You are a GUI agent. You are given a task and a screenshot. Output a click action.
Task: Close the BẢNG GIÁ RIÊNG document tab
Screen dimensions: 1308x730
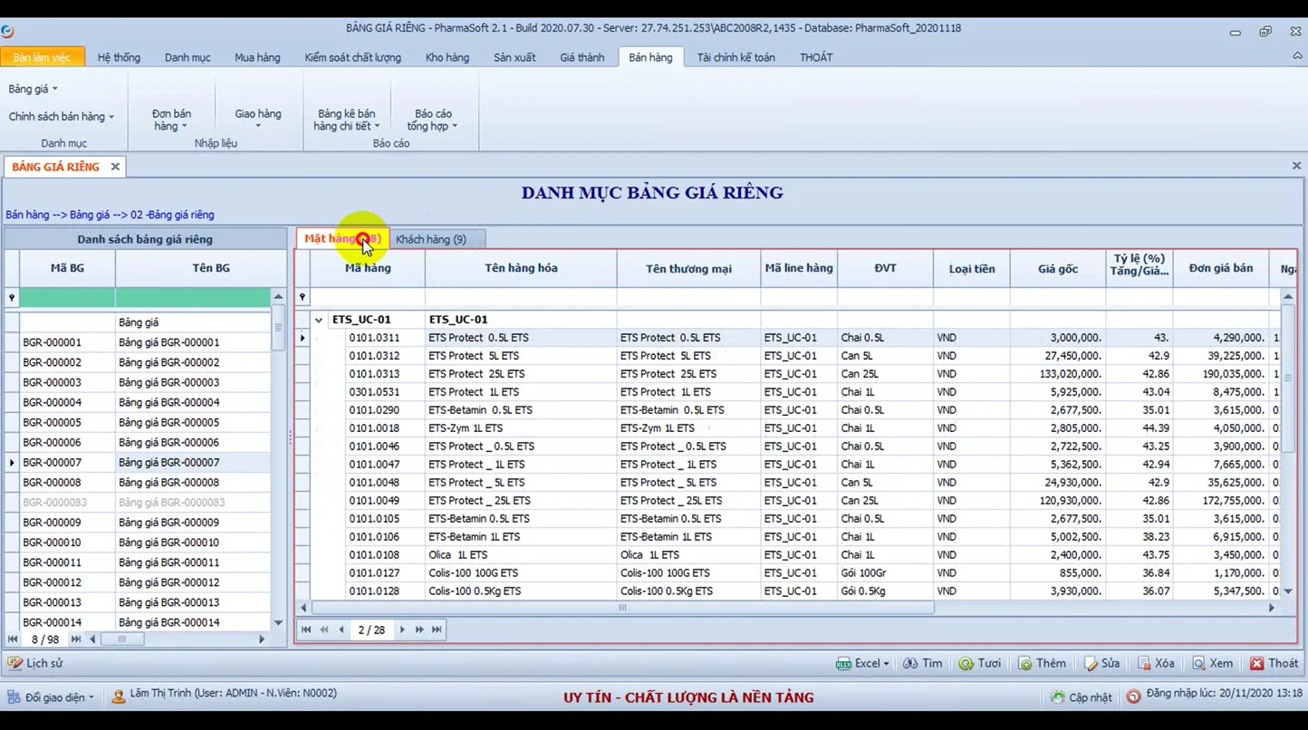click(115, 167)
